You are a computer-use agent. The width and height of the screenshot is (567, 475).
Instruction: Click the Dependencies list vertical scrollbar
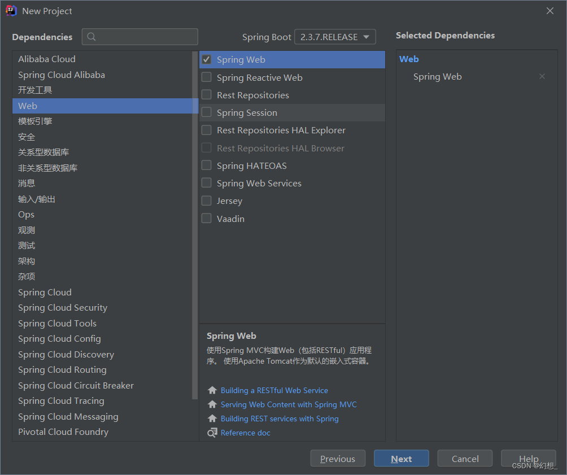[x=195, y=225]
